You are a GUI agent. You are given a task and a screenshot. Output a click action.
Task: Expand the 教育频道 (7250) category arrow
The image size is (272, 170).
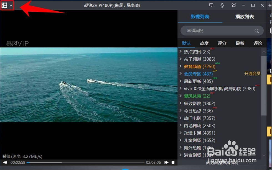pos(181,66)
